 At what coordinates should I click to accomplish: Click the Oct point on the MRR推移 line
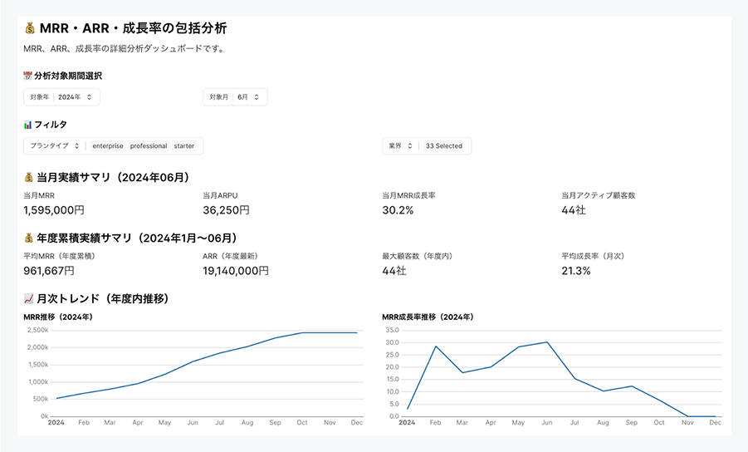302,332
